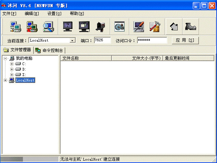Open the 文件[F] menu
This screenshot has width=217, height=163.
(9, 14)
